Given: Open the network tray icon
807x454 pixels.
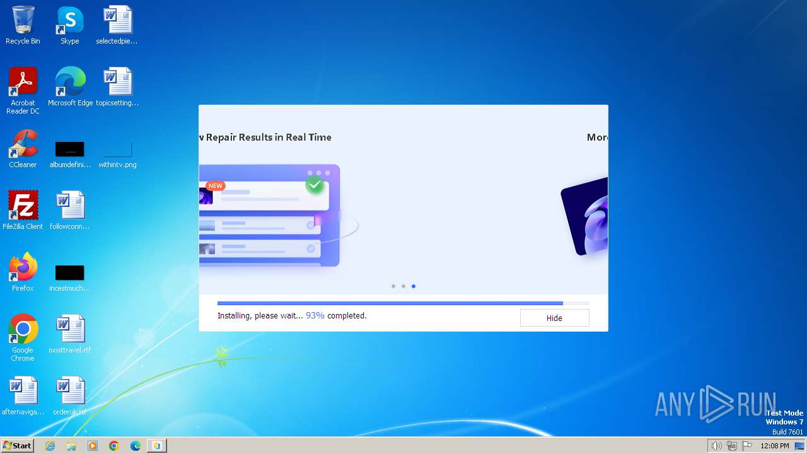Looking at the screenshot, I should click(732, 446).
